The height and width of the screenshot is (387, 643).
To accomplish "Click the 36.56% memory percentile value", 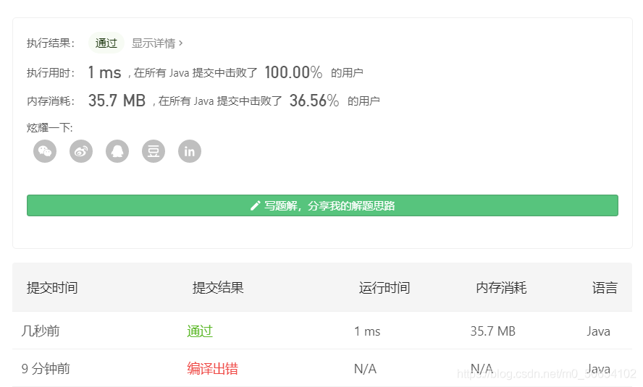I will tap(314, 101).
